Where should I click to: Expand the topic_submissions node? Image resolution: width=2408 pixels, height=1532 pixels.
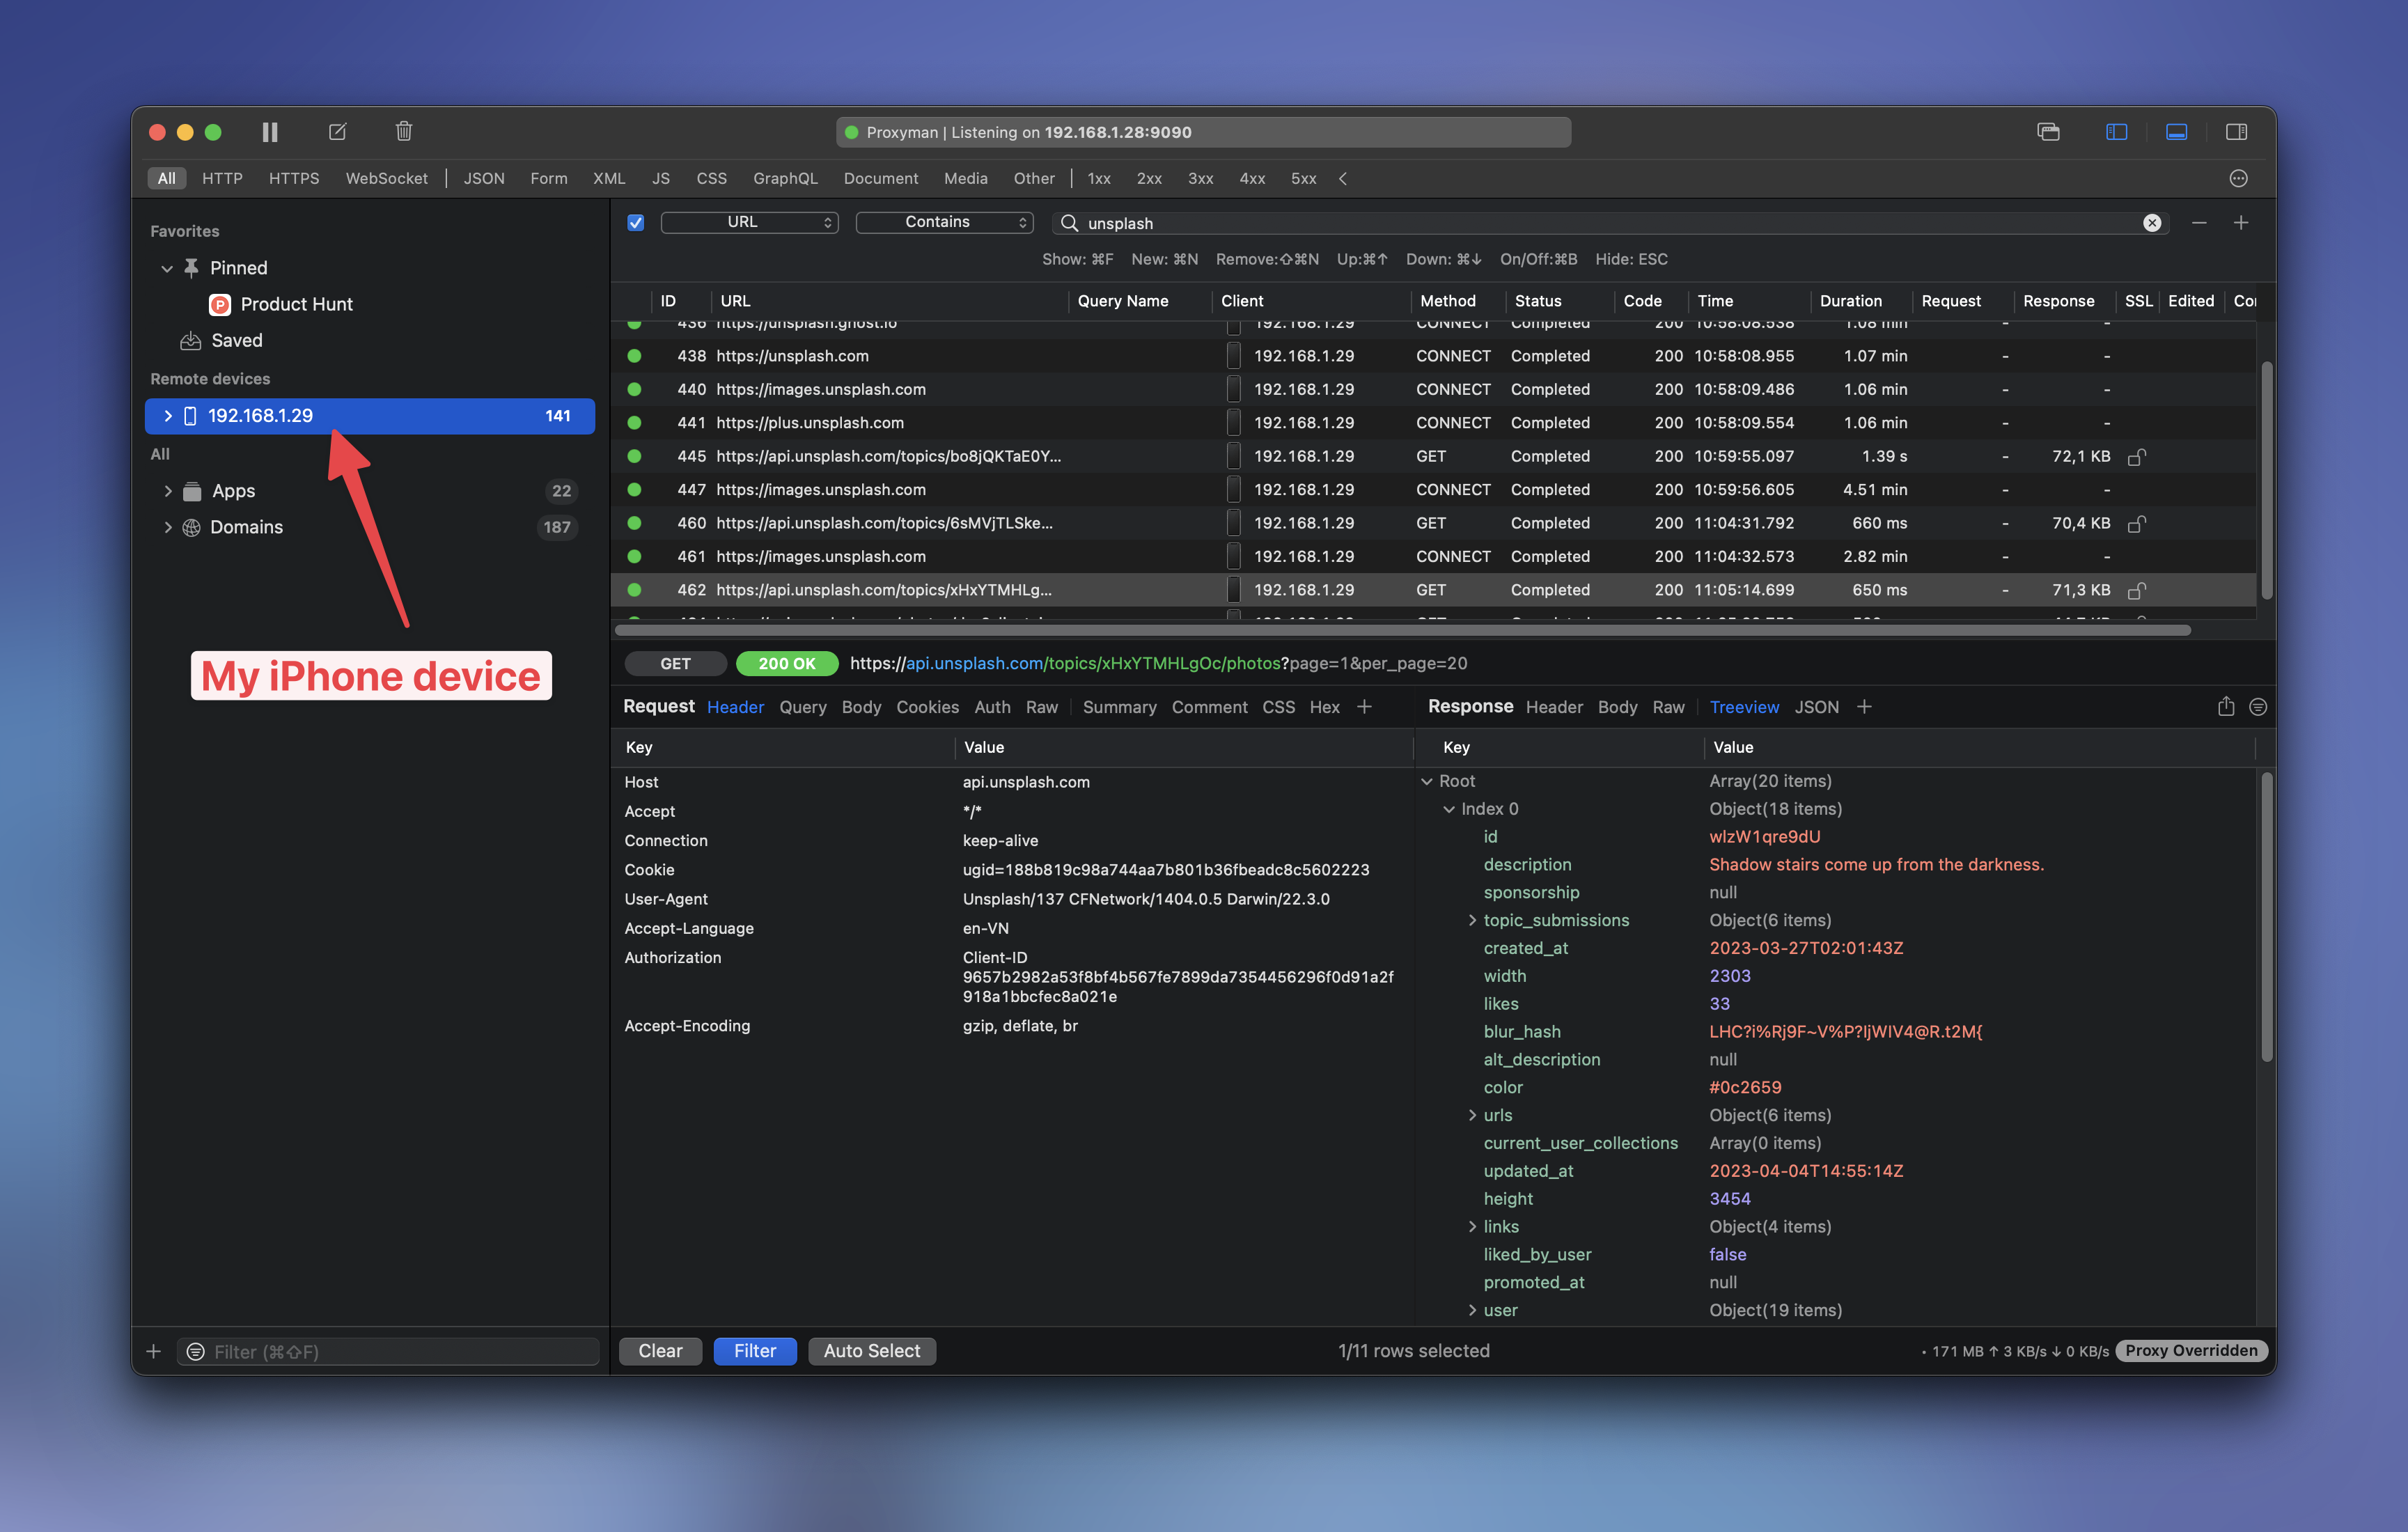(1472, 920)
